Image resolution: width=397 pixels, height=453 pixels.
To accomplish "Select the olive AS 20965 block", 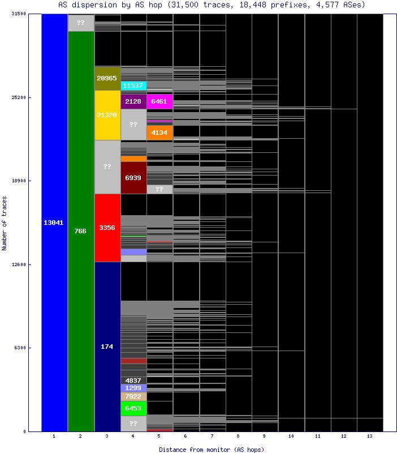I will [x=107, y=79].
